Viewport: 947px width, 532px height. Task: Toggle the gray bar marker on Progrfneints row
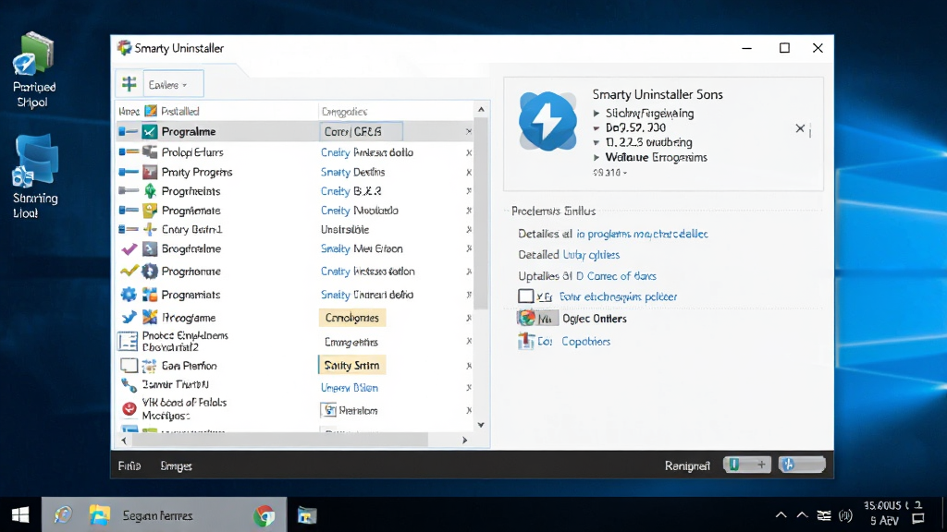129,191
